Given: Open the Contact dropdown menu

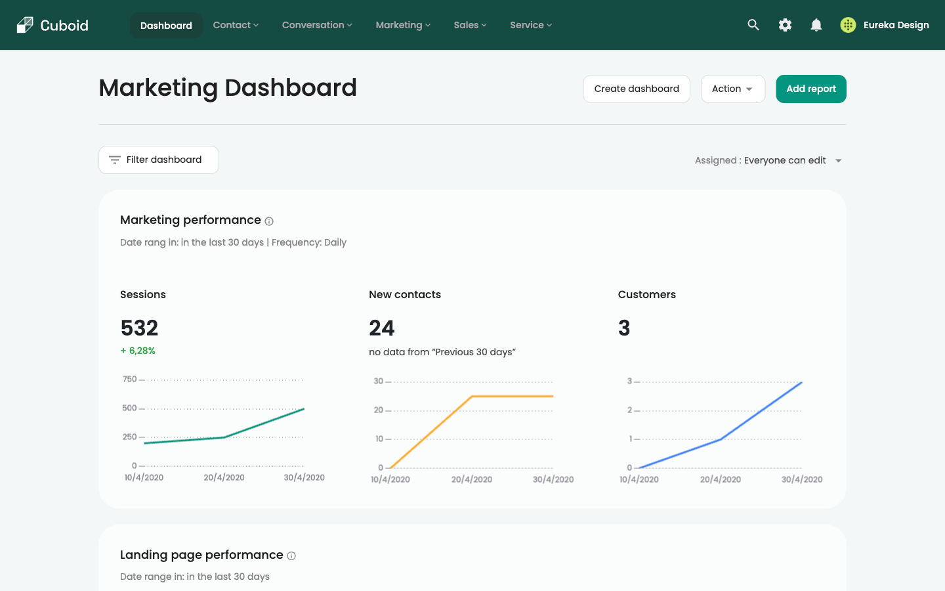Looking at the screenshot, I should (235, 25).
